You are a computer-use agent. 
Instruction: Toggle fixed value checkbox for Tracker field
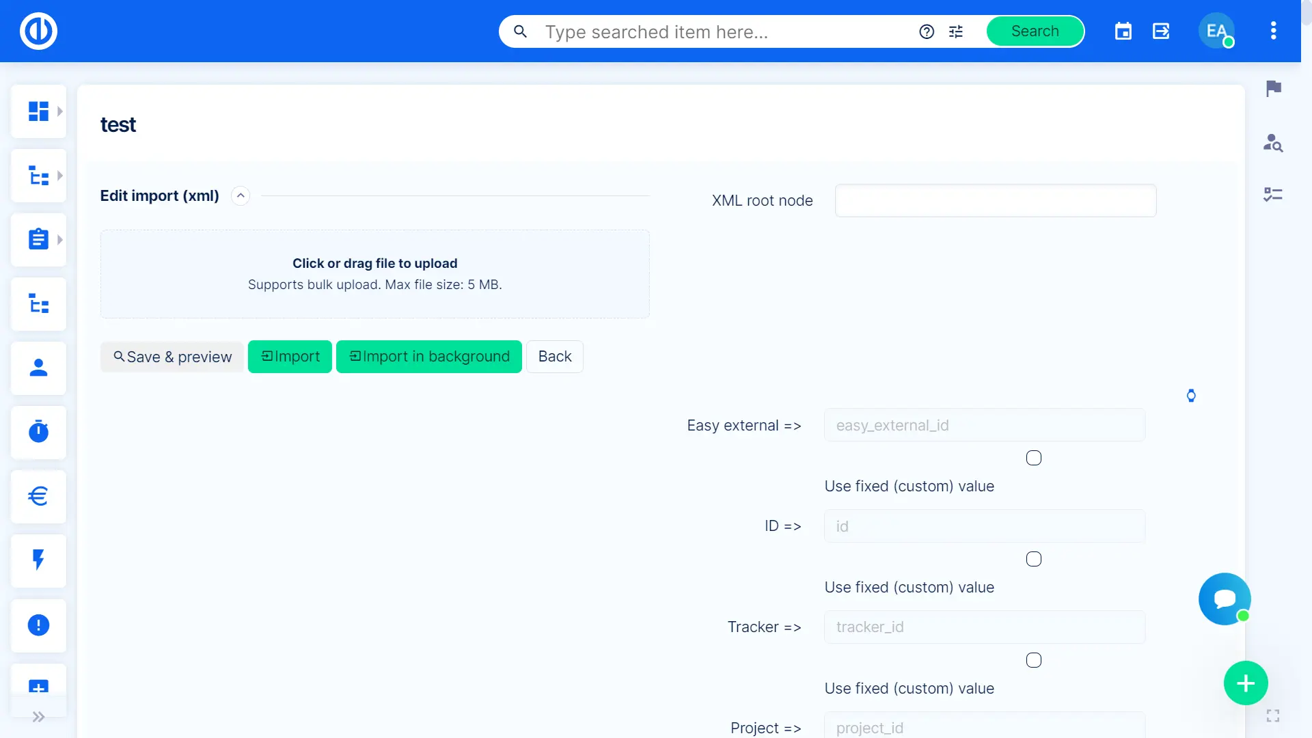pos(1033,660)
